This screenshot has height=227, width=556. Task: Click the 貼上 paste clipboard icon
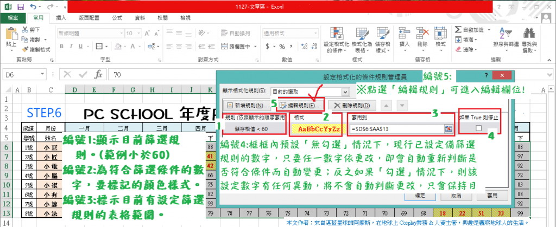click(11, 35)
